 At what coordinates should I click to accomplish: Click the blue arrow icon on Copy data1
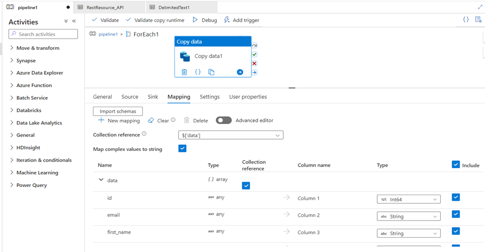tap(240, 72)
